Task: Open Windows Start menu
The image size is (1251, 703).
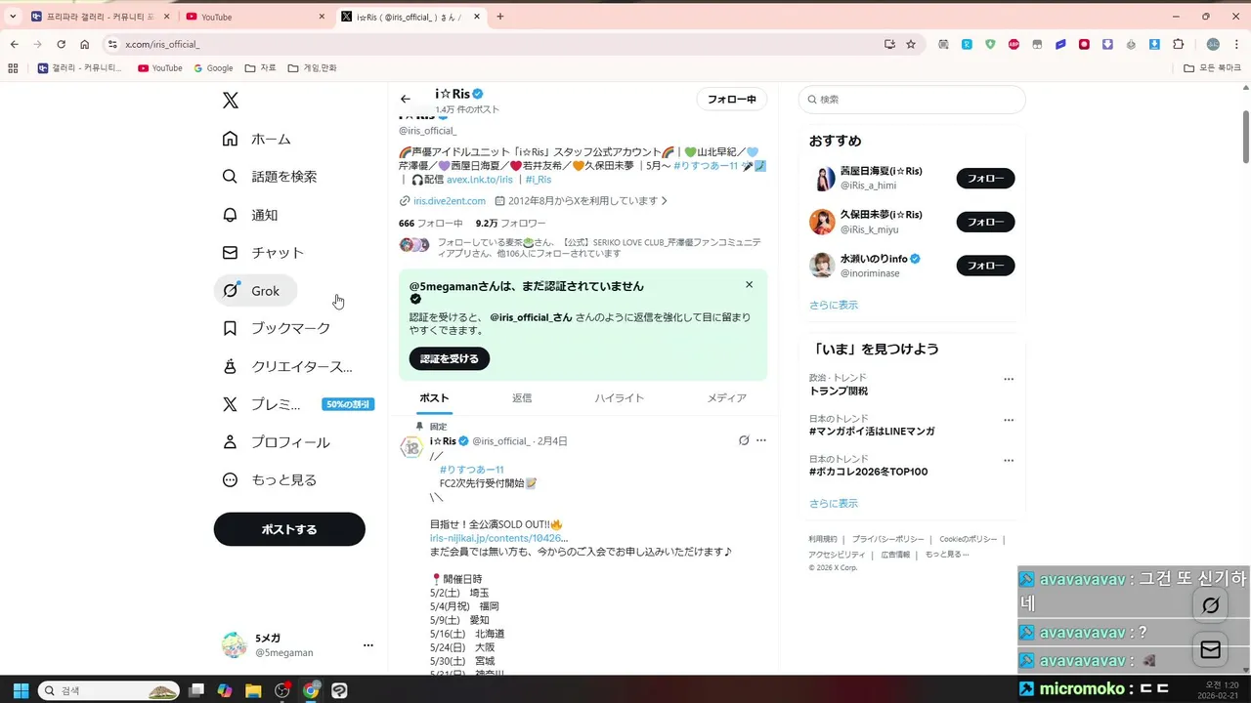Action: click(x=20, y=690)
